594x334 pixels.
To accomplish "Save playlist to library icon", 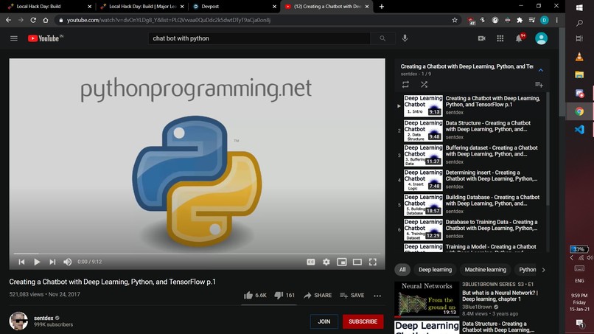I will pyautogui.click(x=539, y=85).
